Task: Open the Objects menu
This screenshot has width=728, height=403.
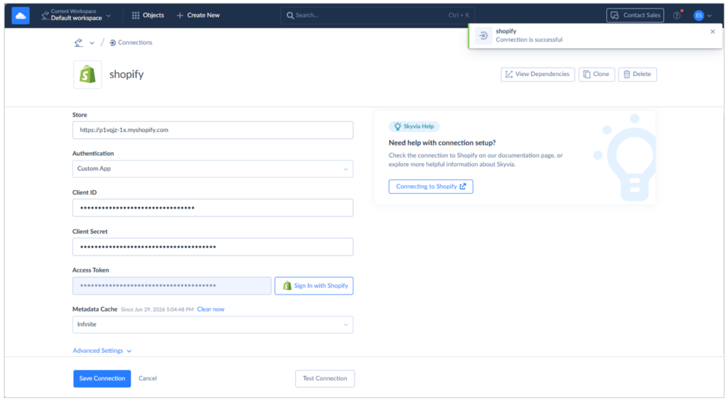Action: pyautogui.click(x=148, y=16)
